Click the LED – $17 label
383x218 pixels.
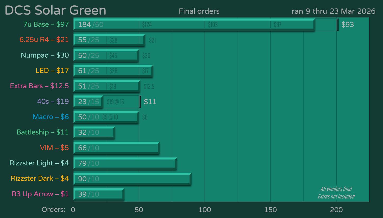(52, 71)
